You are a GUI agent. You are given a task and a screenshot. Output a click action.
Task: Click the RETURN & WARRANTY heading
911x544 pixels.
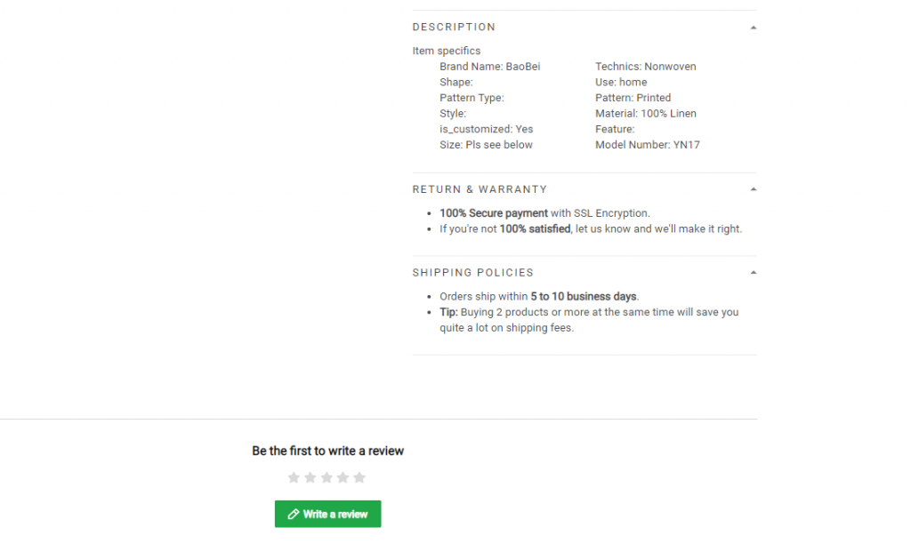coord(480,189)
